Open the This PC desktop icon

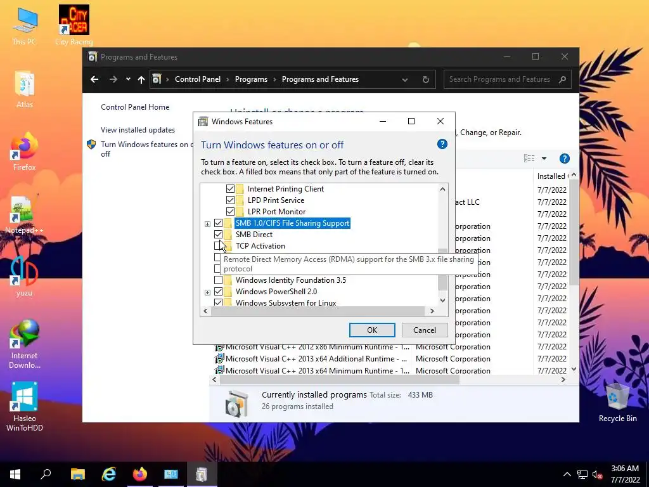coord(25,27)
